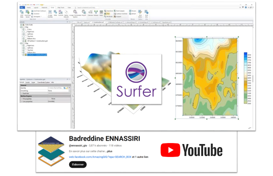This screenshot has height=176, width=273.
Task: Select Grid from Contours command
Action: (39, 11)
